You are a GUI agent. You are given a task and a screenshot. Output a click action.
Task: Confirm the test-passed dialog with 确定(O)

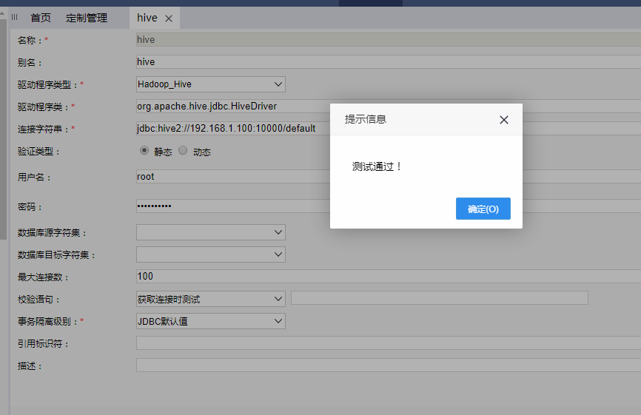[x=483, y=209]
